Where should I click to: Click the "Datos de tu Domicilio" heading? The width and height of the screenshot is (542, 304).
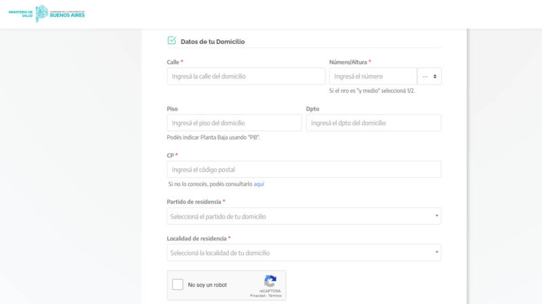pos(213,42)
